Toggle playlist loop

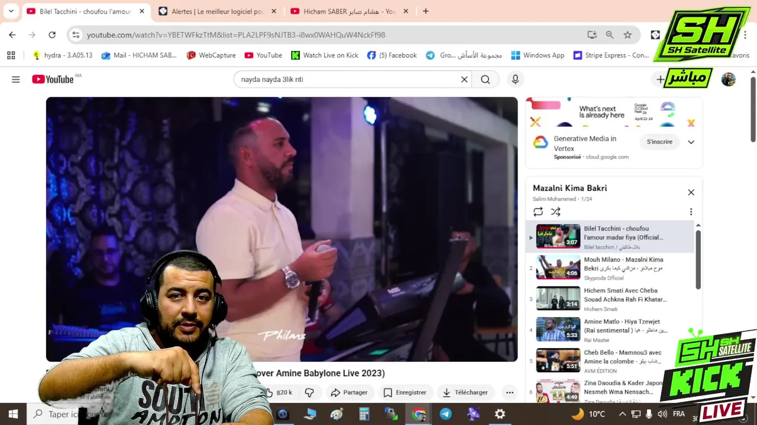click(x=538, y=212)
